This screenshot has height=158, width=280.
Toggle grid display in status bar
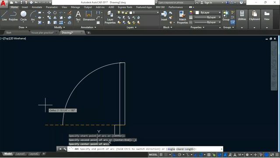pyautogui.click(x=161, y=154)
